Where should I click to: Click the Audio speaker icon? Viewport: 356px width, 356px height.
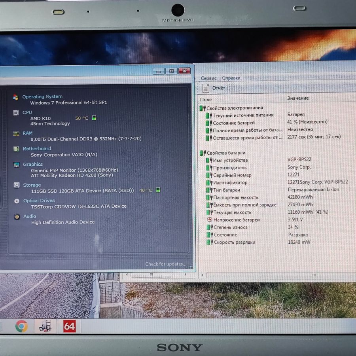[x=17, y=217]
